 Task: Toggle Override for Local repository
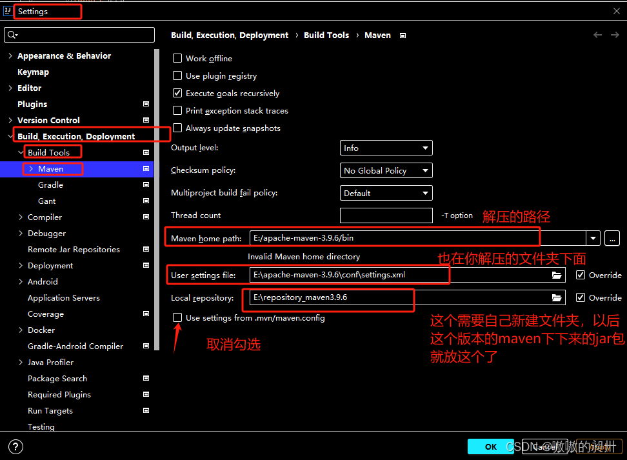581,297
